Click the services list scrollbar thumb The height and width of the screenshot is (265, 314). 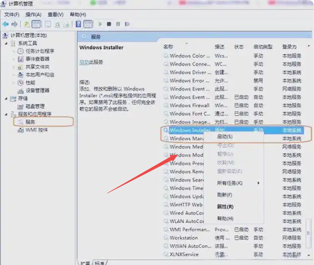tap(309, 233)
